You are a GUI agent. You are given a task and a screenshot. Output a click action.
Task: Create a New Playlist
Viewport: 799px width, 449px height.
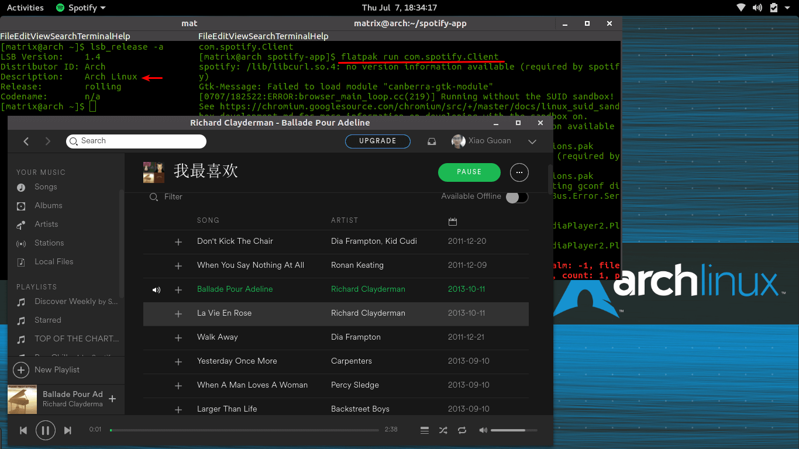46,370
